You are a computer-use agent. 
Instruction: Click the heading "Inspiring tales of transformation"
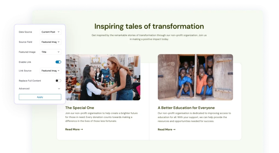click(x=149, y=26)
